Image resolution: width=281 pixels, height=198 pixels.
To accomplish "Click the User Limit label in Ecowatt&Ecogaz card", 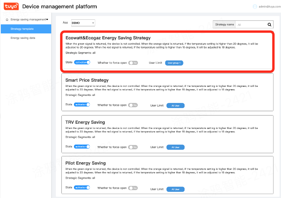I will click(x=155, y=62).
